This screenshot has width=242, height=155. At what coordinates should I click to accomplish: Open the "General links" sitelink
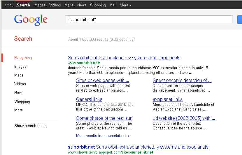click(x=89, y=99)
